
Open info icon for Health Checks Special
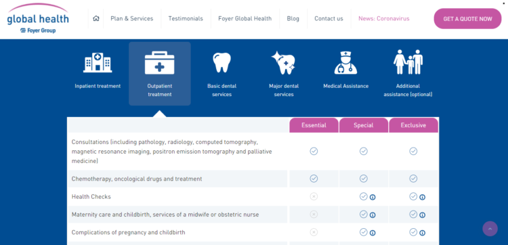[x=373, y=197]
